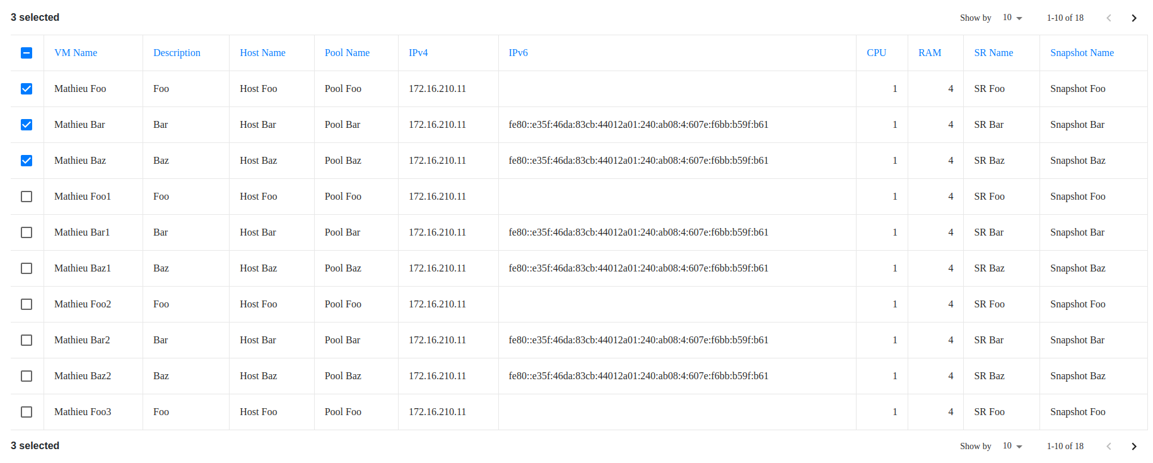Click Snapshot Foo in Mathieu Foo3 row

pyautogui.click(x=1078, y=412)
